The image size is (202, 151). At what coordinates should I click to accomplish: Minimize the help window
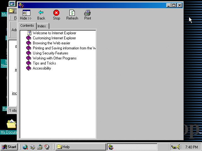169,5
